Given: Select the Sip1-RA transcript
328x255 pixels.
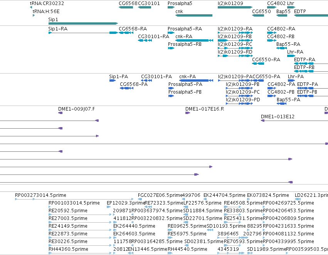Looking at the screenshot, I should point(83,33).
